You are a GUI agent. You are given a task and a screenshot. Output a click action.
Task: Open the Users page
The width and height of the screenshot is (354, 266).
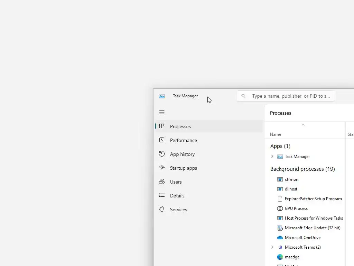tap(208, 181)
